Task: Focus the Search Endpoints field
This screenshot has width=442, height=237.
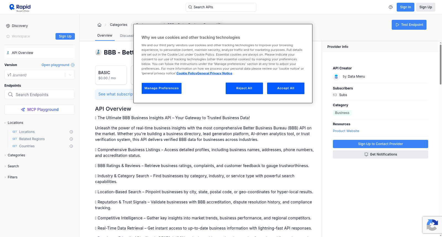Action: click(40, 94)
